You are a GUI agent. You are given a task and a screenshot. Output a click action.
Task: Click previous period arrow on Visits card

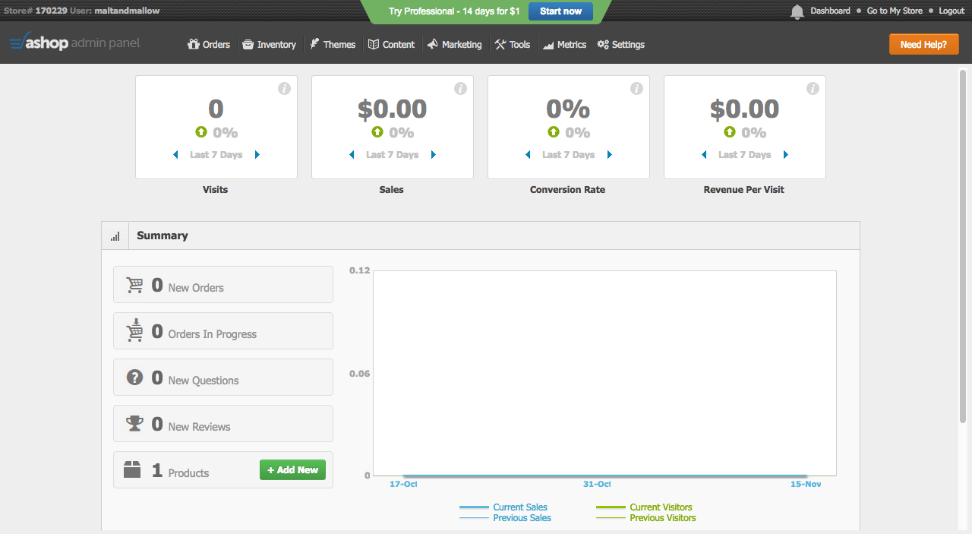coord(176,155)
